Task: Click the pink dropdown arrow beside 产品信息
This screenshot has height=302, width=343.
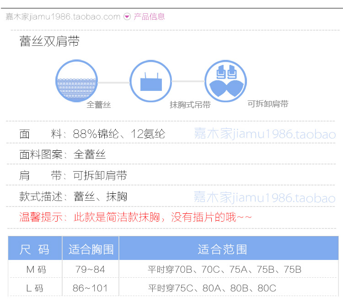Action: point(128,17)
